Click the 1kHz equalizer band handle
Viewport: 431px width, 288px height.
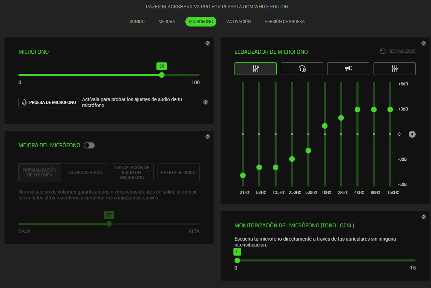click(x=325, y=126)
